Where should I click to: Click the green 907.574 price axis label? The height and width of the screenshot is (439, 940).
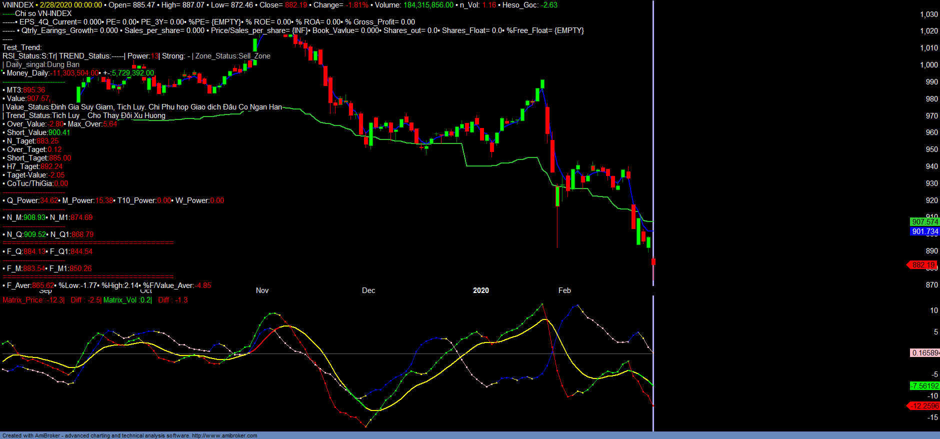pos(924,222)
